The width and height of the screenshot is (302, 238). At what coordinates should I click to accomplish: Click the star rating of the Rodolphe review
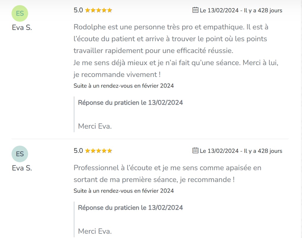click(x=99, y=10)
